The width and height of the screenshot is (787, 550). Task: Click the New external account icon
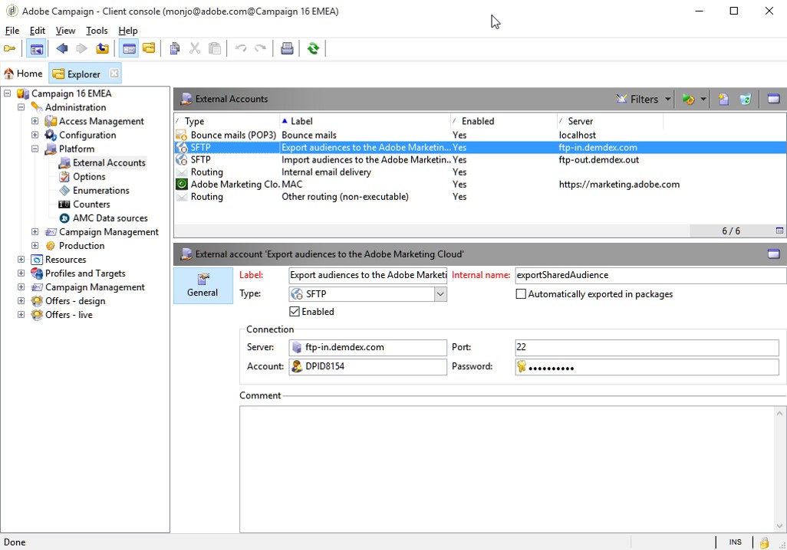tap(723, 100)
